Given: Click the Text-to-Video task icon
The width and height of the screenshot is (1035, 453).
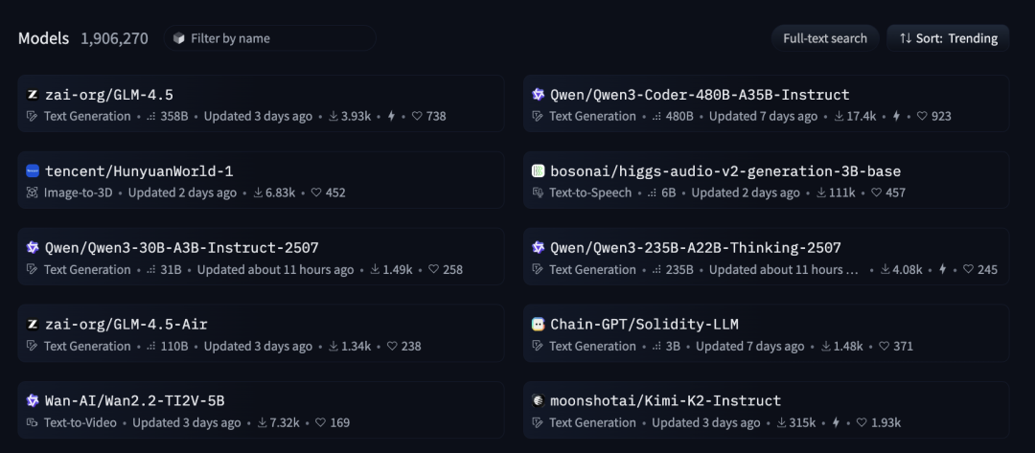Looking at the screenshot, I should 32,422.
